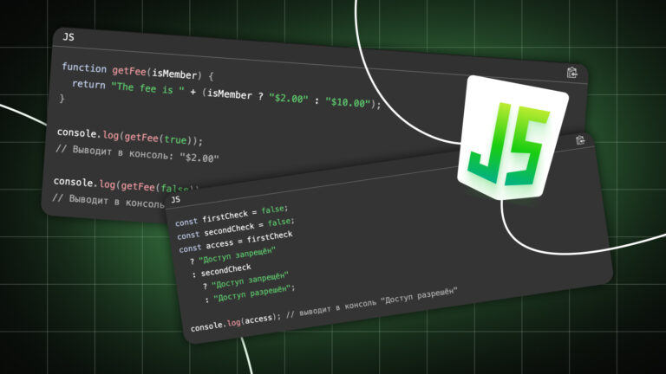
Task: Click the line 'const access = firstCheck'
Action: coord(236,242)
